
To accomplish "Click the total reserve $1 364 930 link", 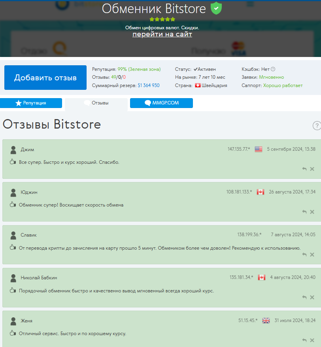I will pyautogui.click(x=149, y=85).
